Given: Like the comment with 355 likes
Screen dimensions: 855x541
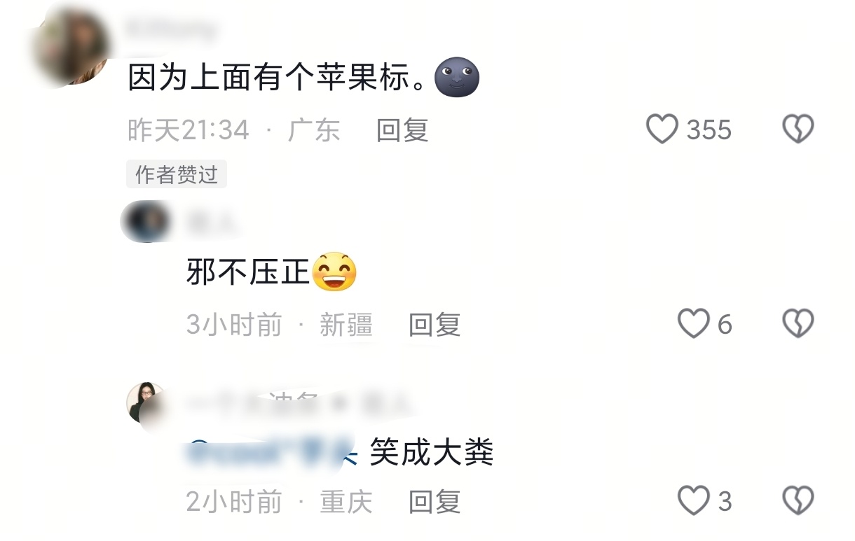Looking at the screenshot, I should click(x=662, y=129).
